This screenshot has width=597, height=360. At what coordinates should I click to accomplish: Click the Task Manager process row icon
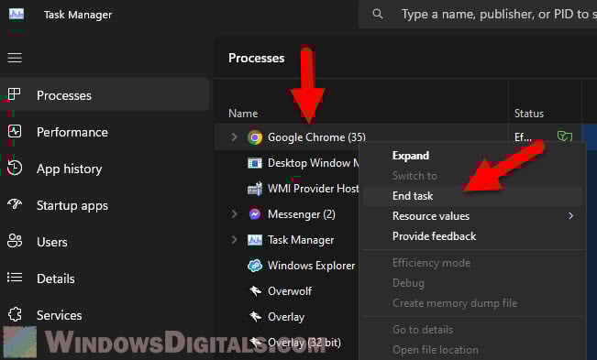pos(255,240)
